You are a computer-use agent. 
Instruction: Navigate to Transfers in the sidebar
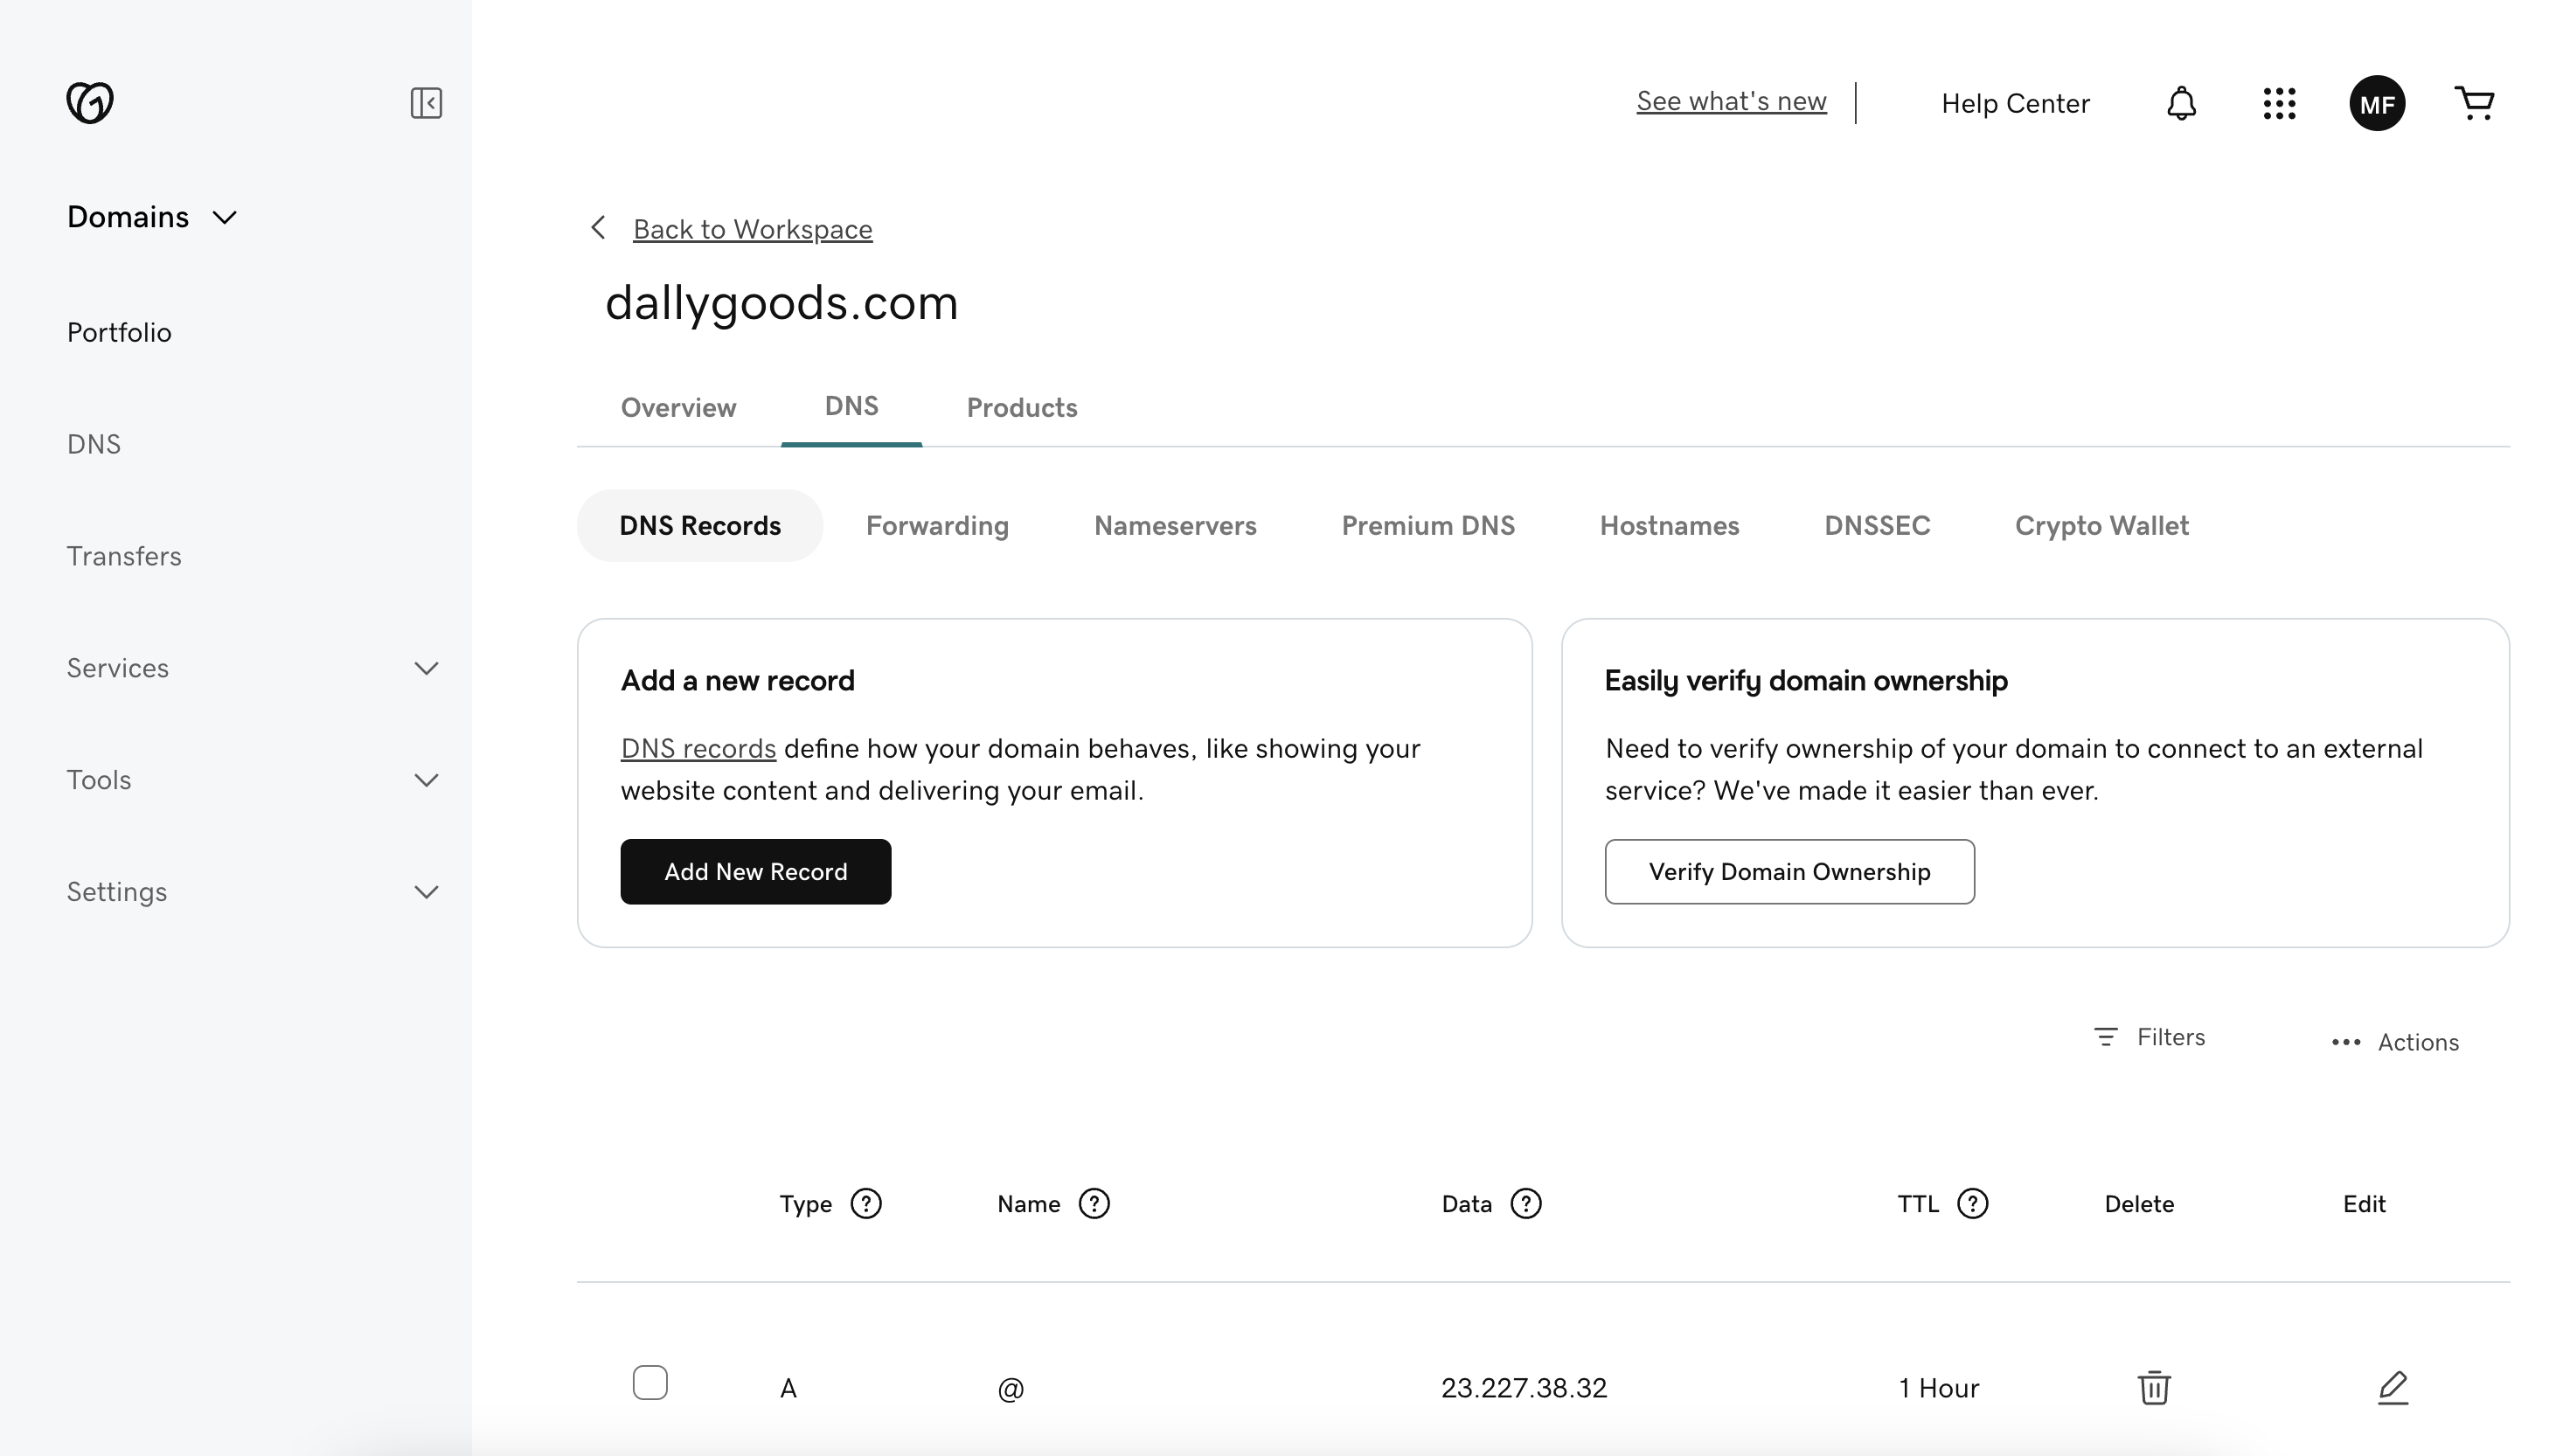click(x=124, y=556)
